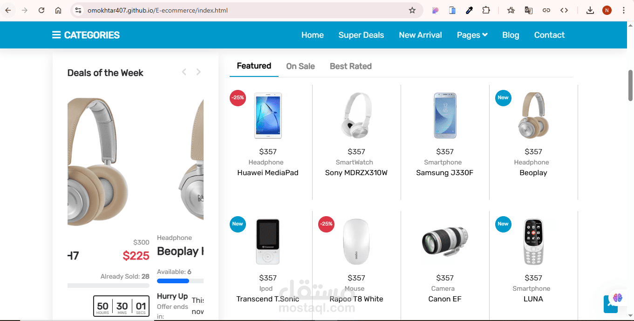Go to the Contact page link
Screen dimensions: 634x321
(549, 35)
